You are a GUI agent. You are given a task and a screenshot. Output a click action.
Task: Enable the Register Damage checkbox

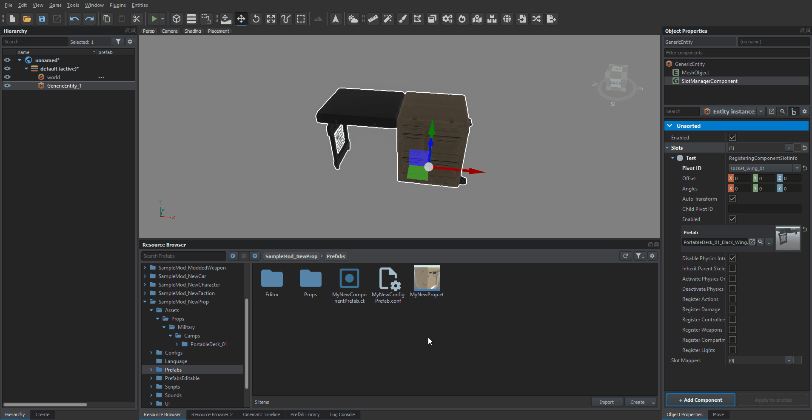pos(732,309)
